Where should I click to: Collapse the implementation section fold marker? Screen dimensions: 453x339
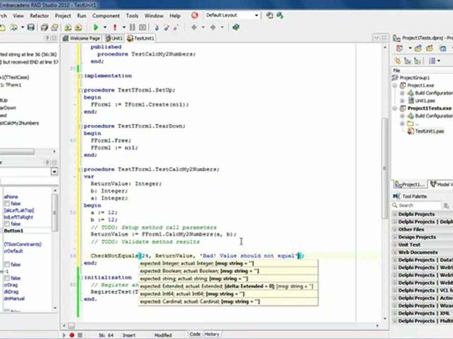[x=81, y=76]
